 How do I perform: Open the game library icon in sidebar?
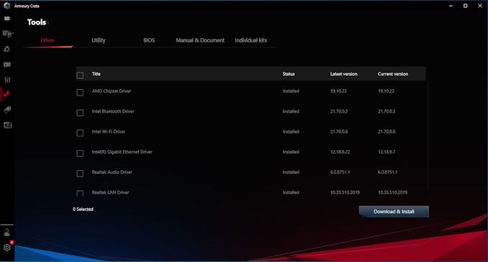(7, 65)
